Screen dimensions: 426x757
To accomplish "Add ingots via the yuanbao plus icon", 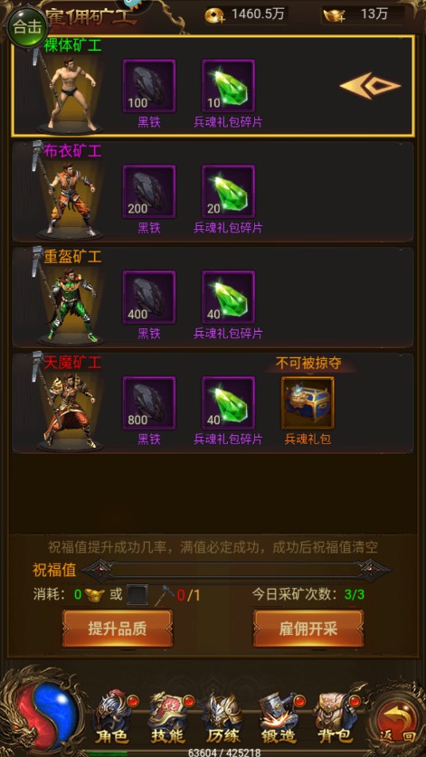I will pos(335,16).
